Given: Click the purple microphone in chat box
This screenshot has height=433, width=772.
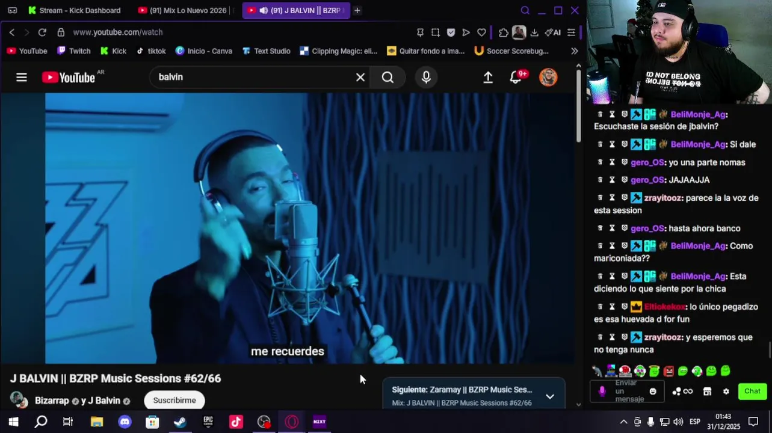Looking at the screenshot, I should pos(602,392).
